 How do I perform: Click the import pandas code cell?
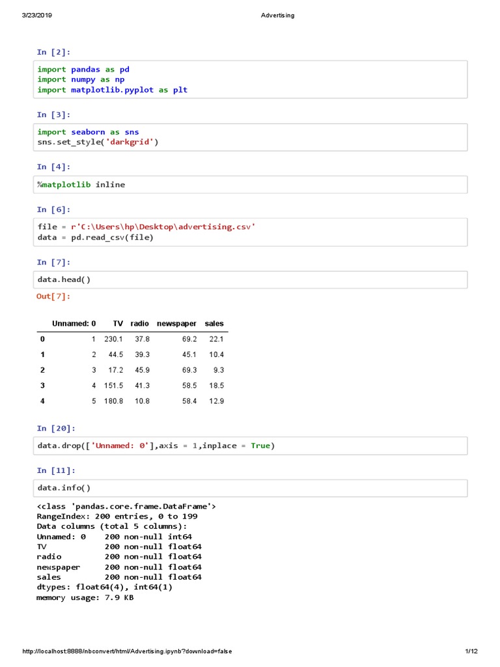[250, 79]
